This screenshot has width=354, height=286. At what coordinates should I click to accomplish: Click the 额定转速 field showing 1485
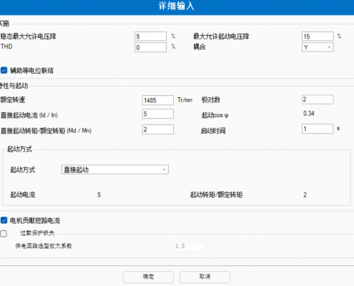(x=158, y=100)
